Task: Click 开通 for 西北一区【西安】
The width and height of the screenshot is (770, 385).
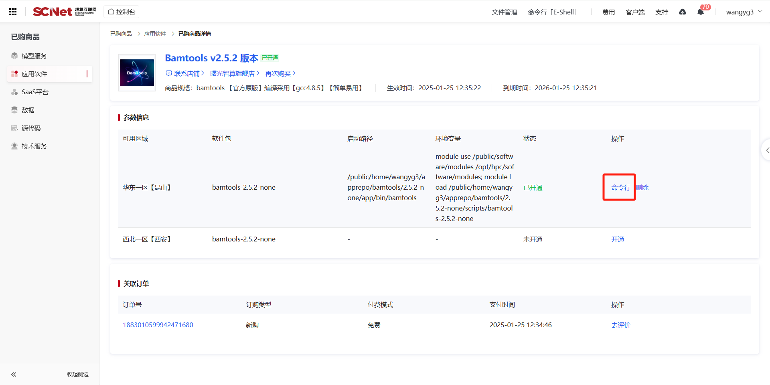Action: pyautogui.click(x=617, y=239)
